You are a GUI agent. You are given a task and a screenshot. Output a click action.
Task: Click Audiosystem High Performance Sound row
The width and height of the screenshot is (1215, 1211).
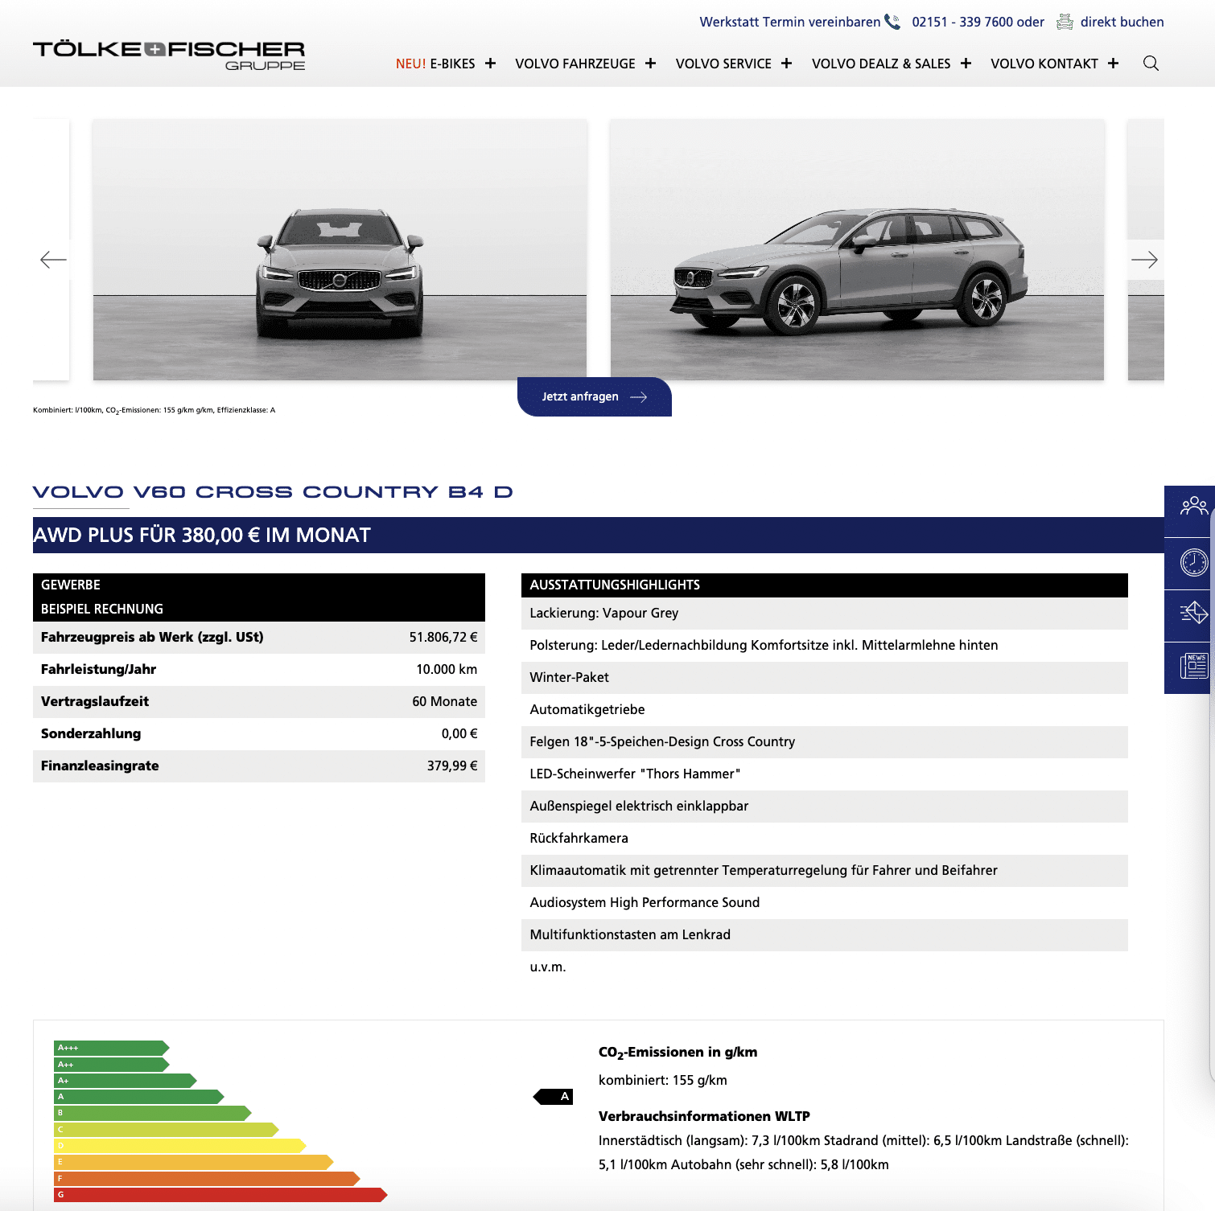tap(825, 903)
